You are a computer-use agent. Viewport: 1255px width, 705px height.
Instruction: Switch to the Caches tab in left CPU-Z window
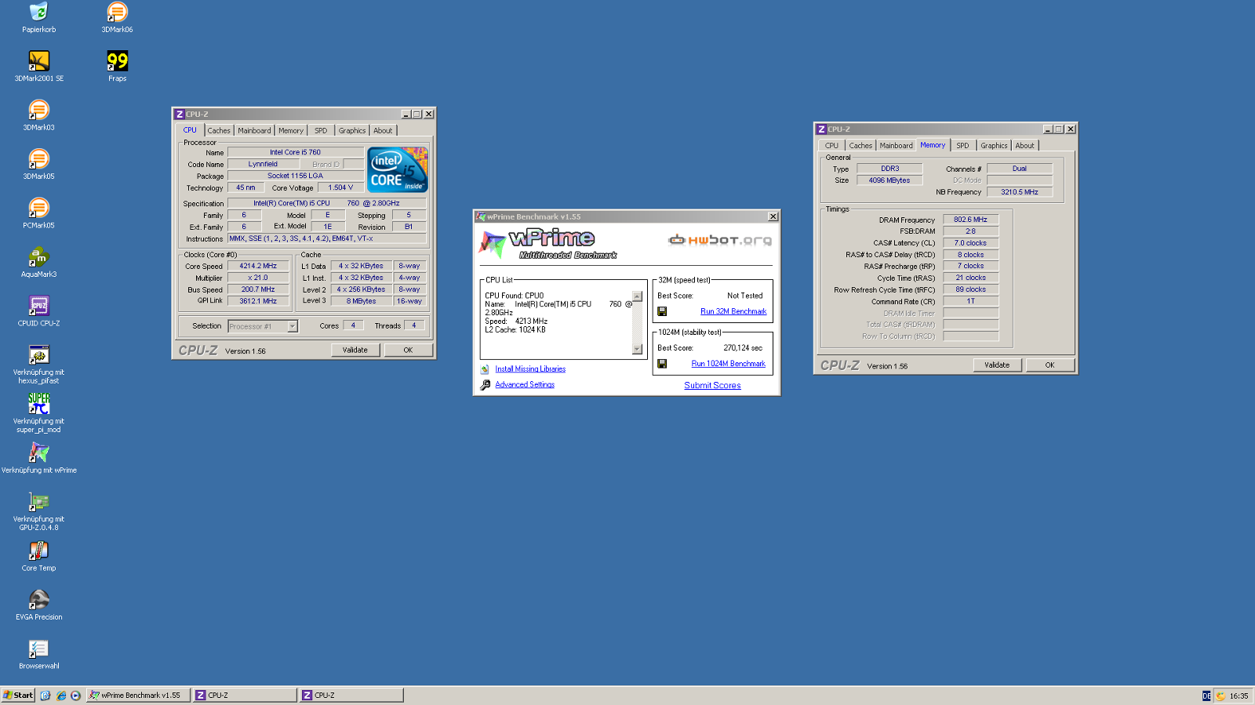tap(219, 131)
